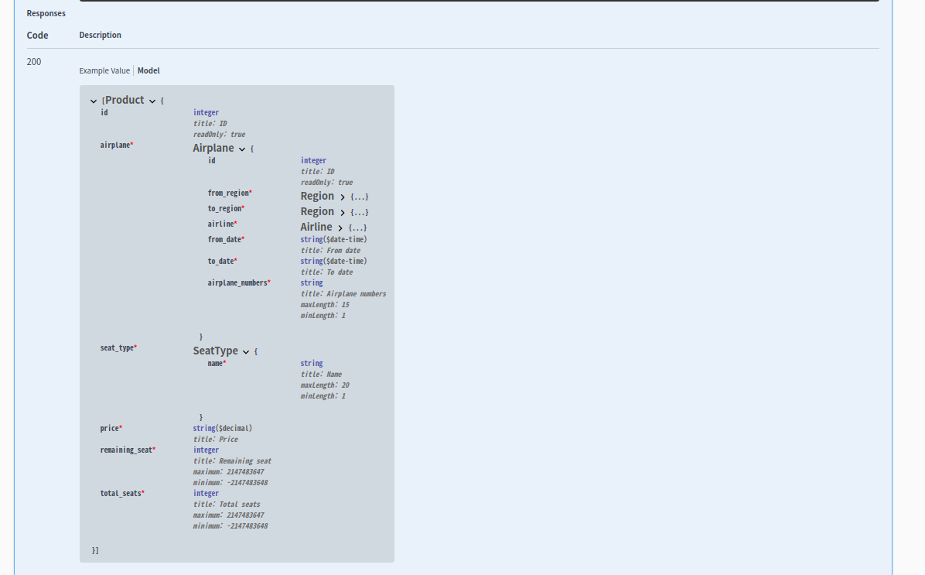The image size is (925, 575).
Task: Select the total_seats property name
Action: [121, 494]
